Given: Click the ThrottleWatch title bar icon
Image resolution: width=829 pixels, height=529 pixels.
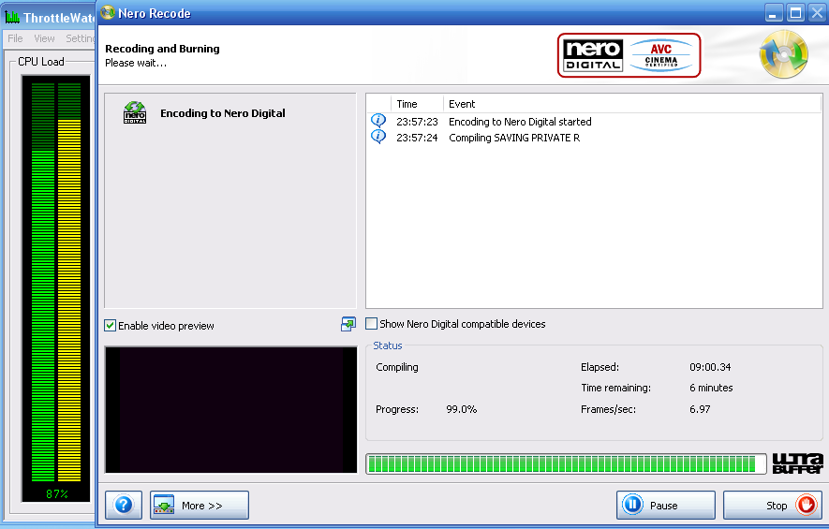Looking at the screenshot, I should tap(11, 18).
